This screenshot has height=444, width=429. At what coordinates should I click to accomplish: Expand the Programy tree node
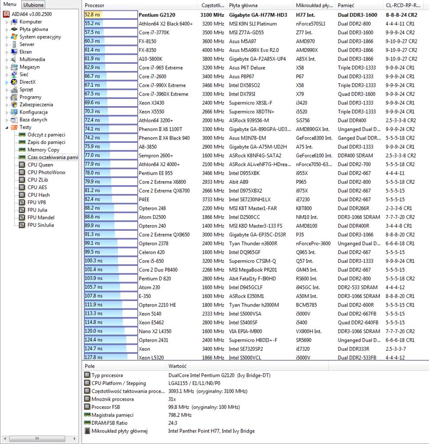coord(7,97)
